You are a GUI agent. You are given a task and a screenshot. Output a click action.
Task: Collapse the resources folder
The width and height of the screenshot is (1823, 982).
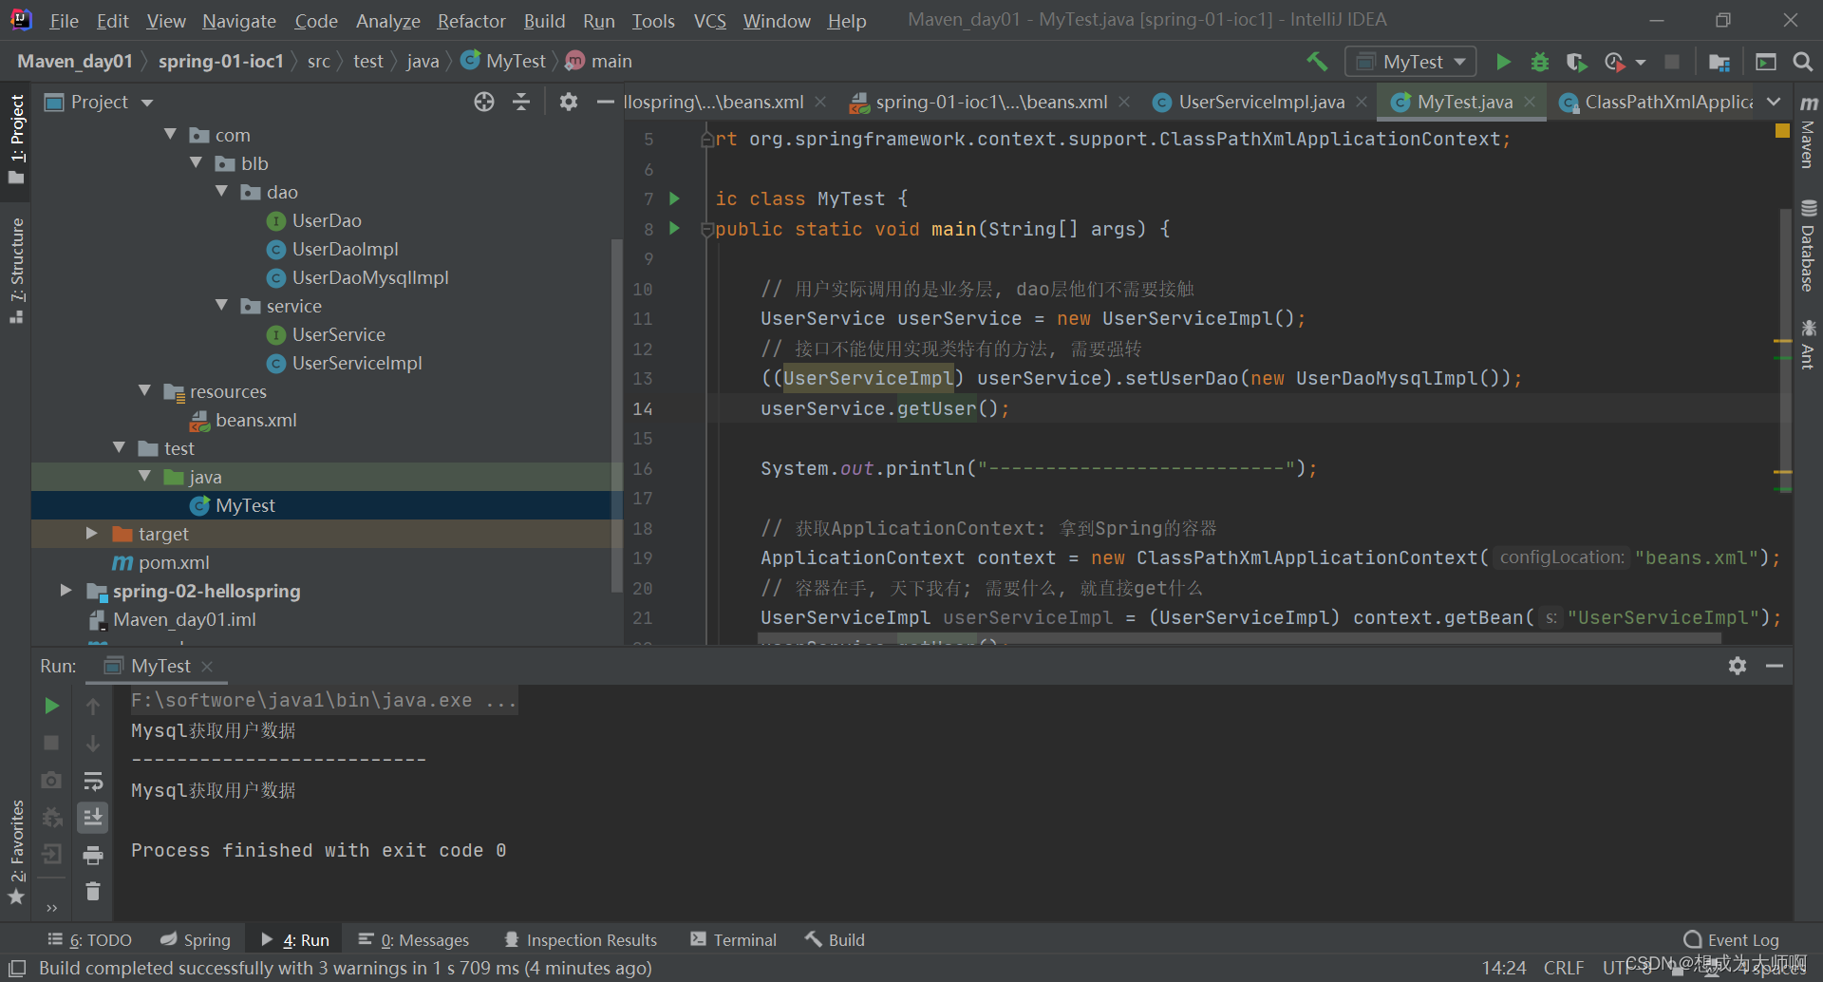(145, 391)
